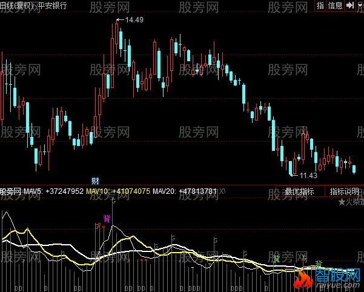This screenshot has width=364, height=292.
Task: Select the MAV10 value +41074075
Action: pyautogui.click(x=131, y=191)
